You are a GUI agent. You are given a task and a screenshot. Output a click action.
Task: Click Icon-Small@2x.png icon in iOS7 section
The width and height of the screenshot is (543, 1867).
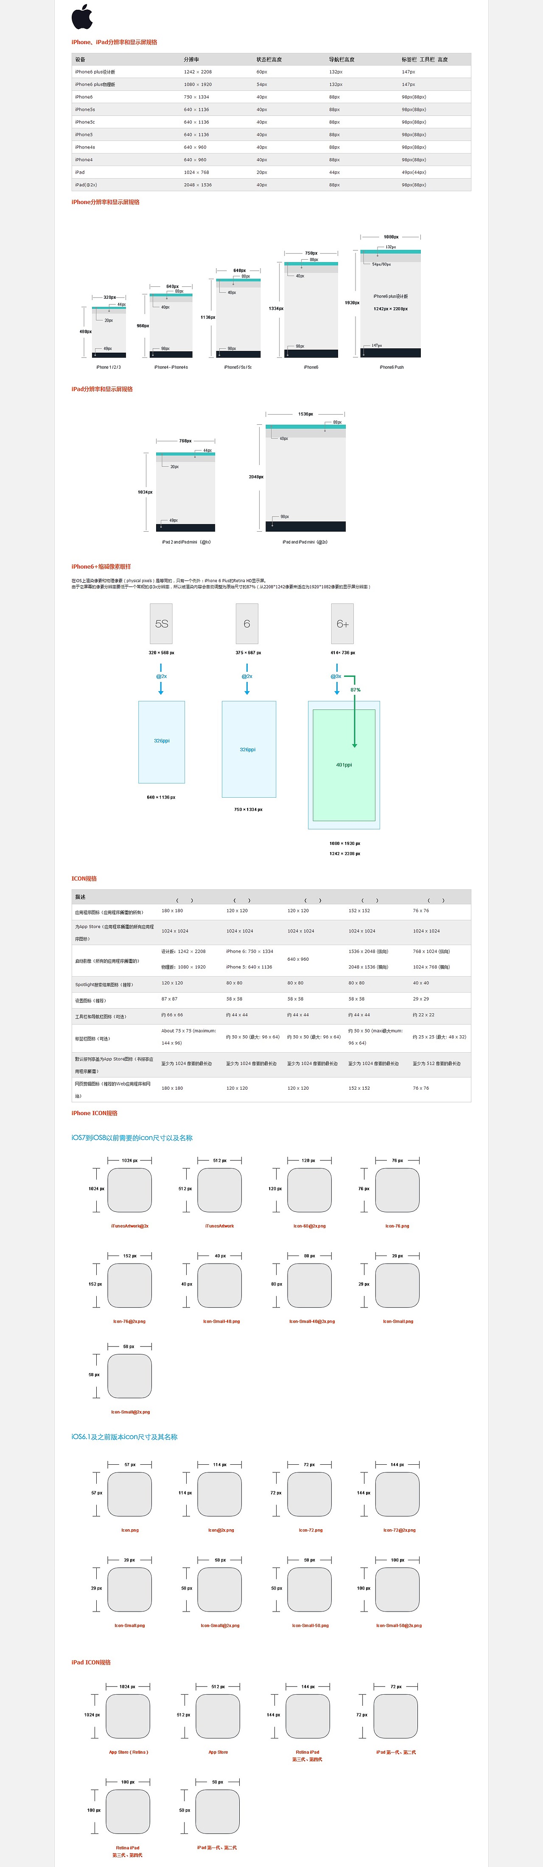click(x=130, y=1376)
